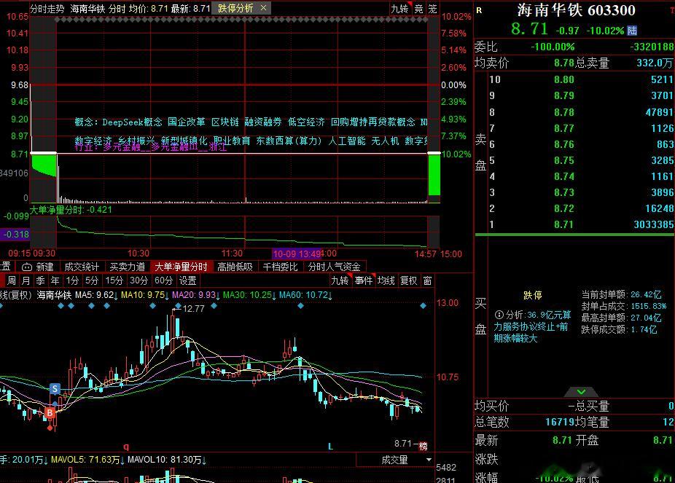Select sell level 2 row at 8.72

(581, 208)
